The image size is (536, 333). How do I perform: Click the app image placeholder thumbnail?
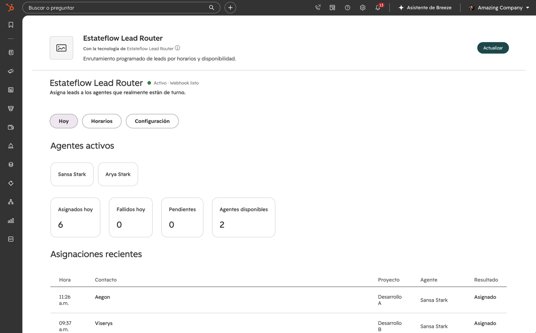(61, 48)
